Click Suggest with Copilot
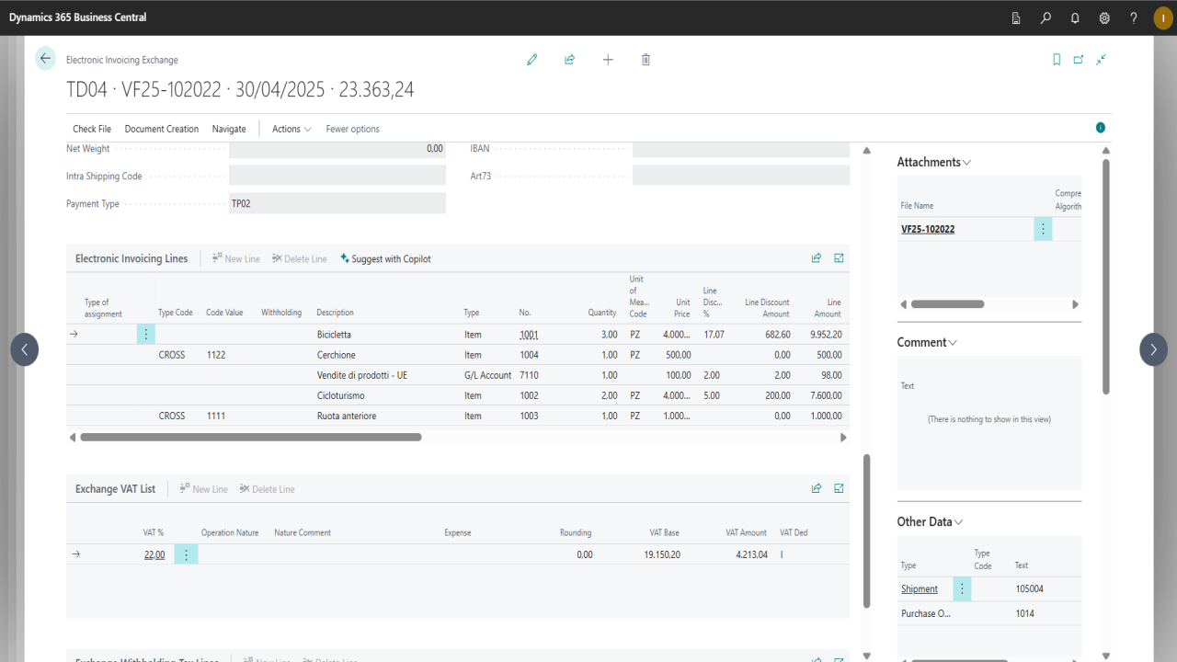Screen dimensions: 1177x662 click(385, 258)
